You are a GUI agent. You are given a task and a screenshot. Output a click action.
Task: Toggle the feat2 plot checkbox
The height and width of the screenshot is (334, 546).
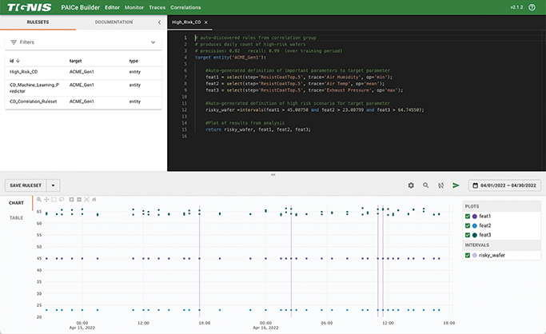click(468, 226)
